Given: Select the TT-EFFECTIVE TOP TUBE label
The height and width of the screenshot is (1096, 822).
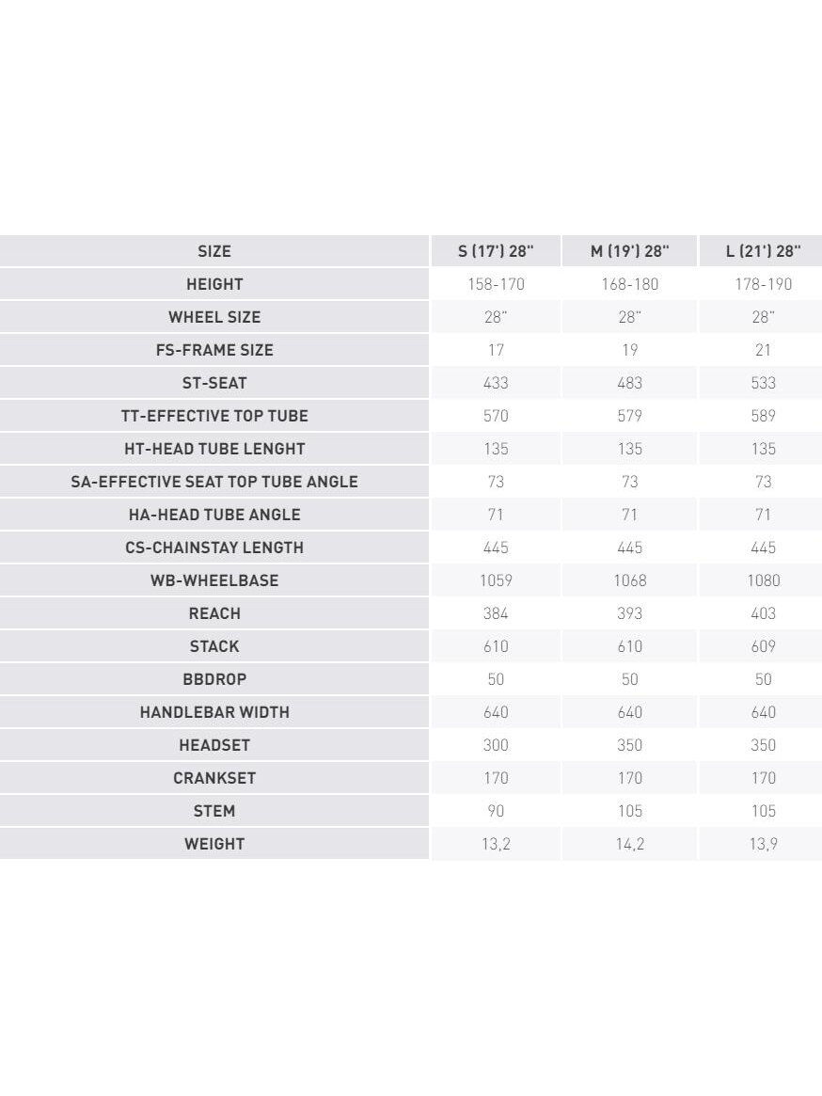Looking at the screenshot, I should (x=213, y=416).
